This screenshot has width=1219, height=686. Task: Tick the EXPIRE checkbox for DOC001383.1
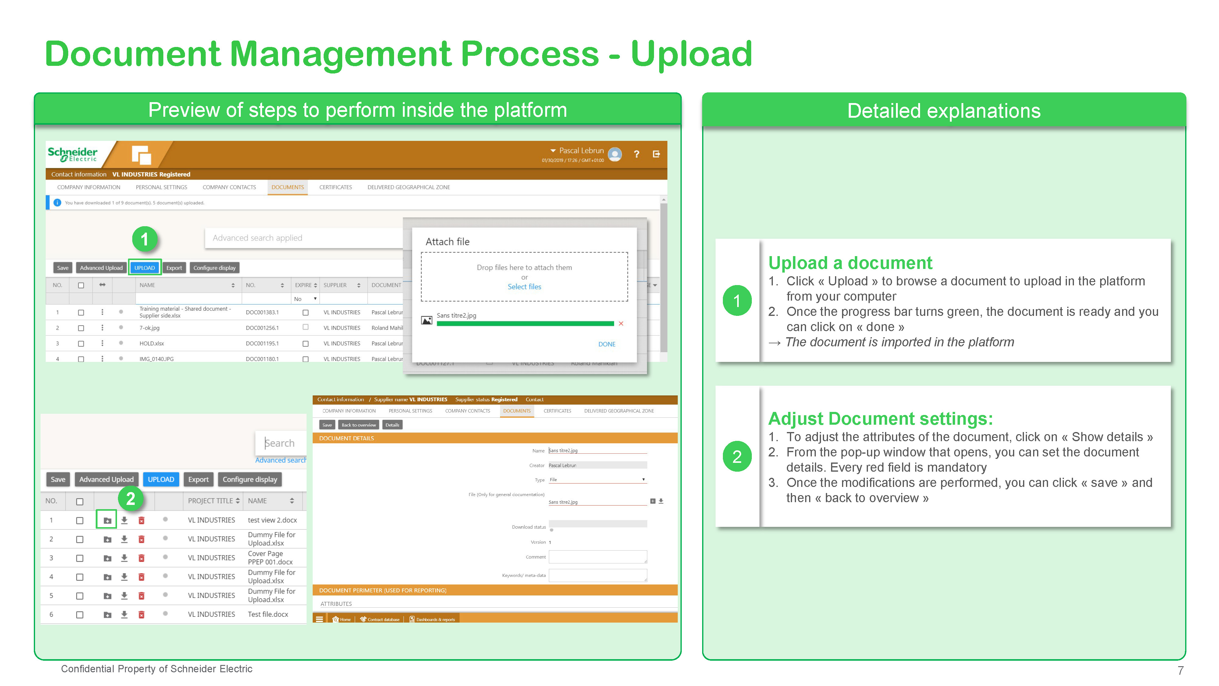tap(305, 313)
